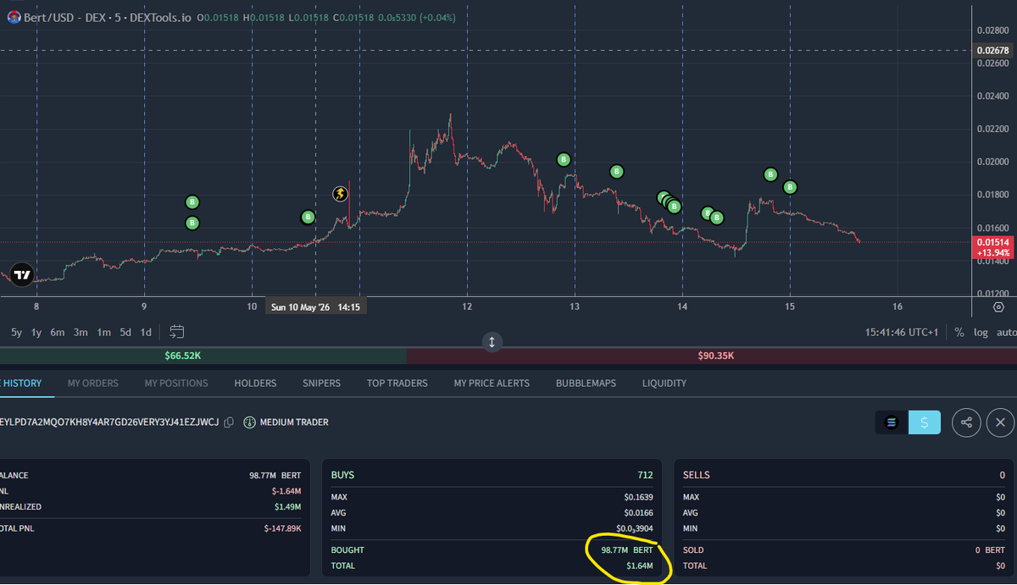The height and width of the screenshot is (585, 1017).
Task: Click the Medium Trader badge icon
Action: point(249,422)
